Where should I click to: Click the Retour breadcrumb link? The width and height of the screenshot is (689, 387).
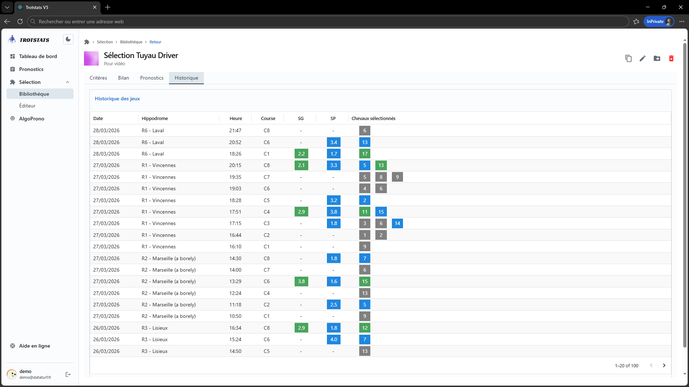click(x=155, y=42)
